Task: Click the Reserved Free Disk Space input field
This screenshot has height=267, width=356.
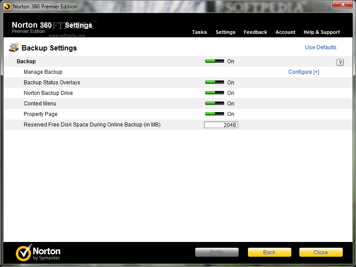Action: [x=221, y=125]
